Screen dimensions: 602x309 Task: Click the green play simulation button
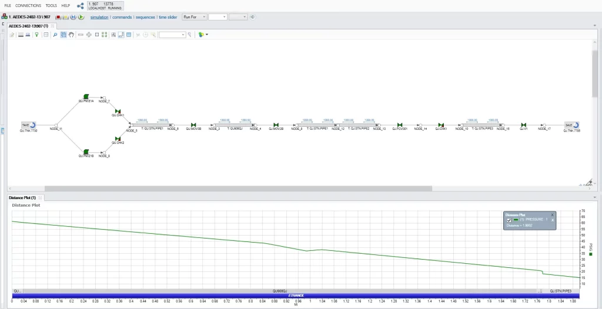[x=81, y=17]
